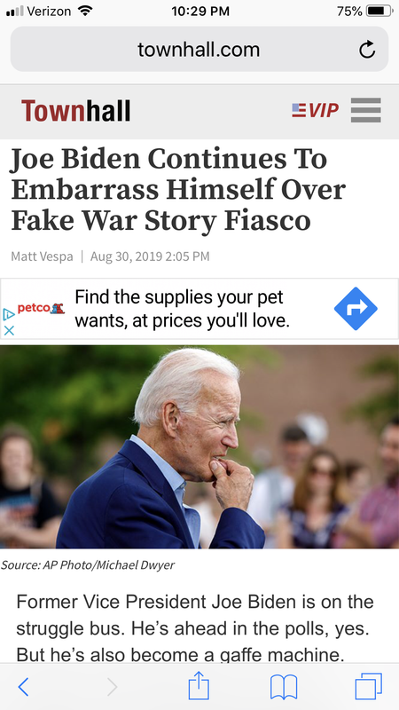Tap the Safari forward arrow

pos(112,687)
